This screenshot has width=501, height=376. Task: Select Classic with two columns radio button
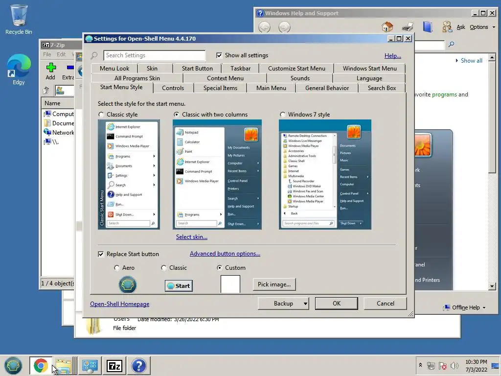point(176,115)
